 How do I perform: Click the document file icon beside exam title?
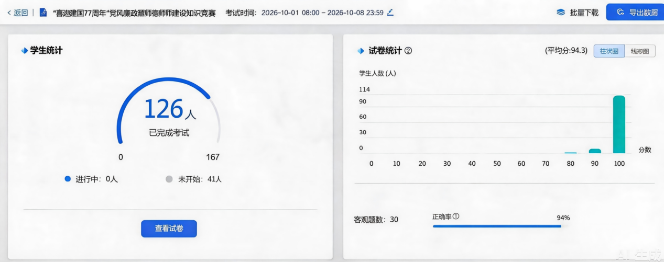tap(43, 13)
